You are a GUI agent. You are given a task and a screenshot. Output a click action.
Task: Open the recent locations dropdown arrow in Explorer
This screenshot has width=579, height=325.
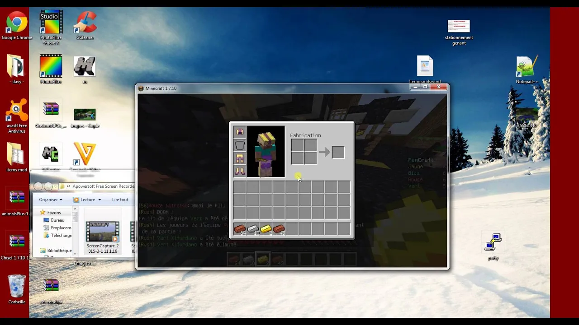[55, 186]
